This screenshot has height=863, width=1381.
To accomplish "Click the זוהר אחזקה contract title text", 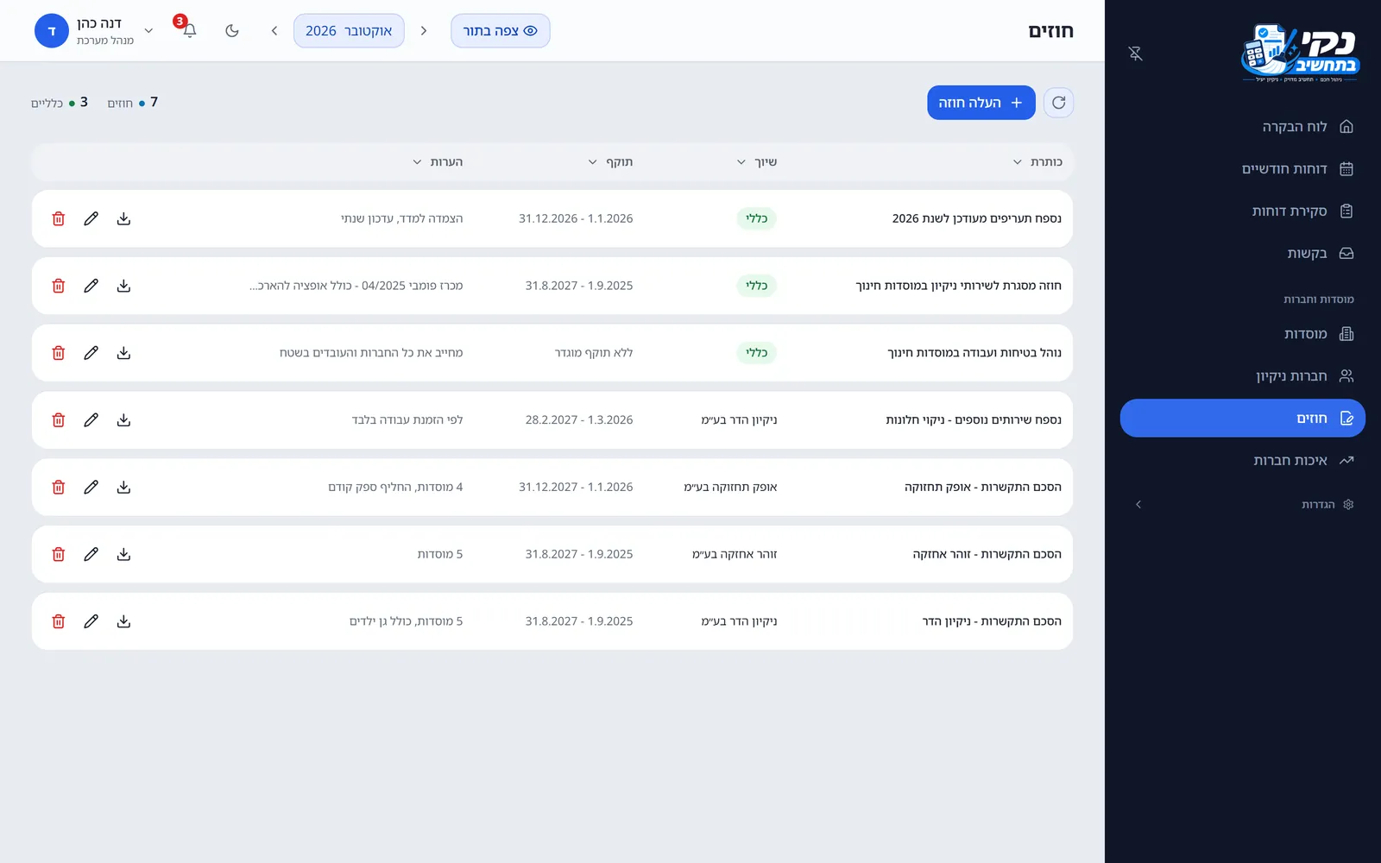I will pos(987,554).
